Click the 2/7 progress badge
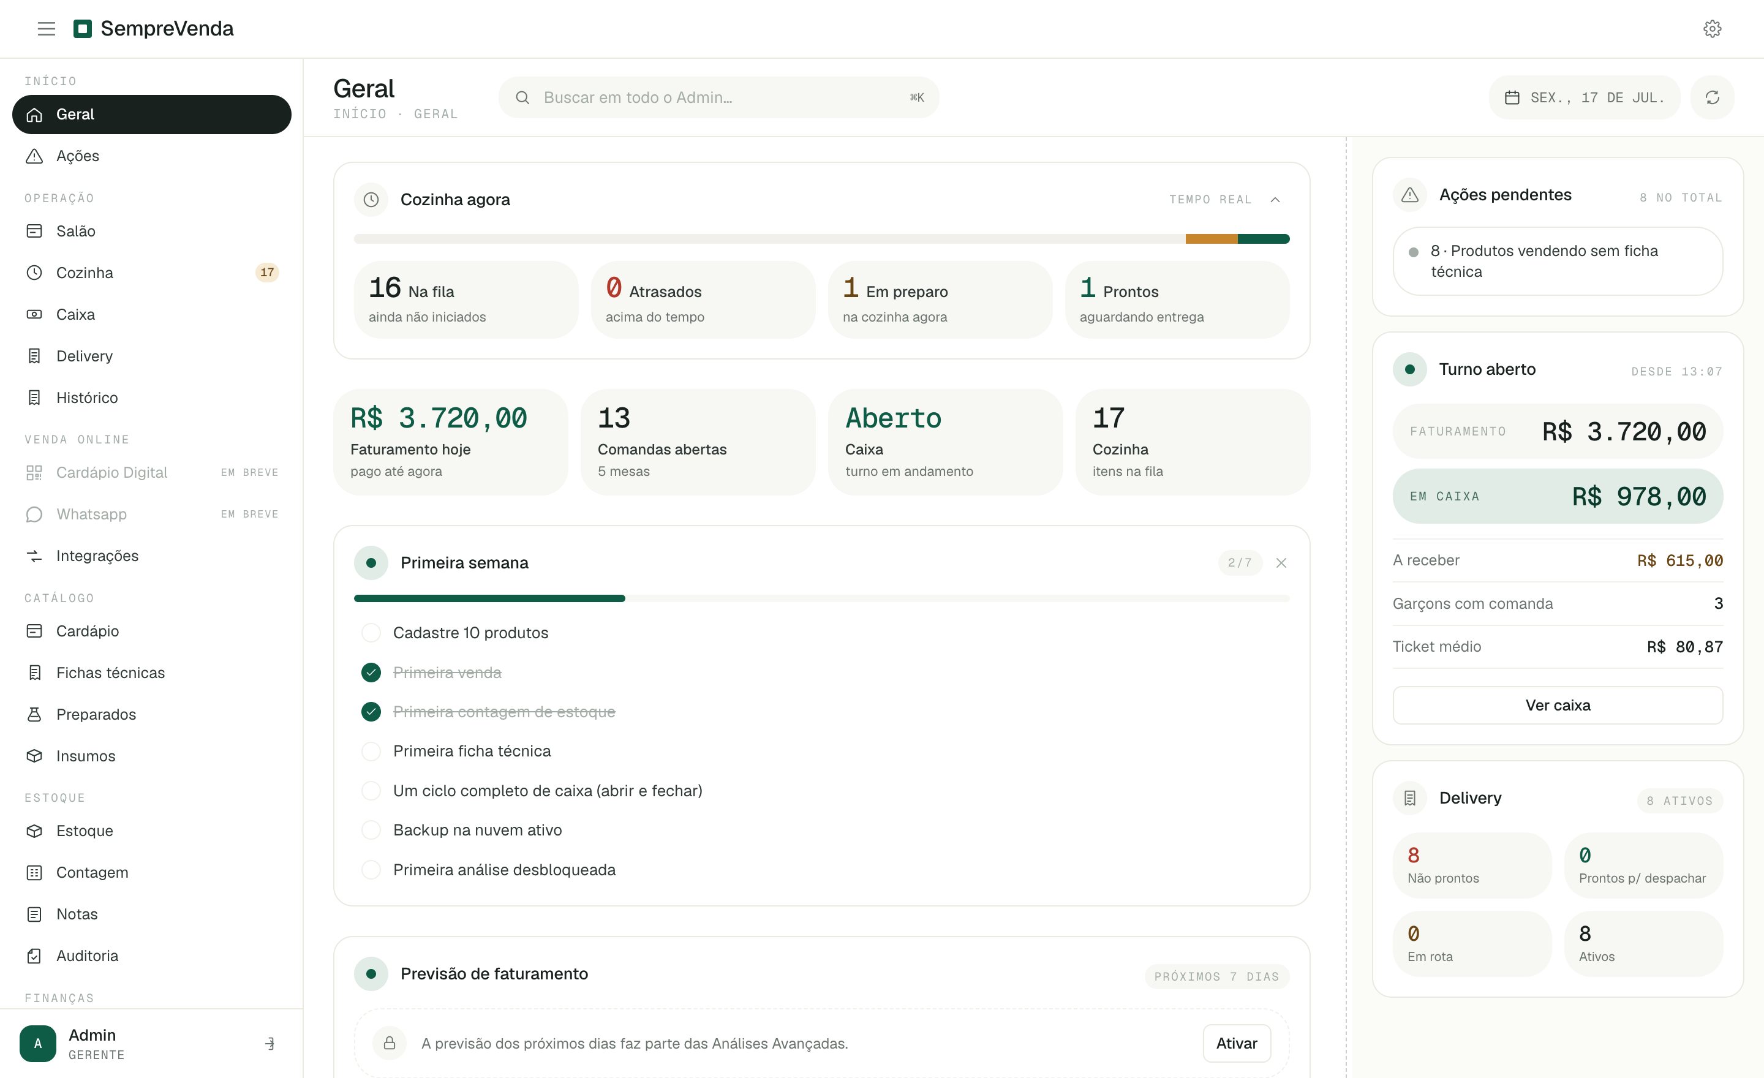This screenshot has height=1078, width=1764. click(1239, 563)
